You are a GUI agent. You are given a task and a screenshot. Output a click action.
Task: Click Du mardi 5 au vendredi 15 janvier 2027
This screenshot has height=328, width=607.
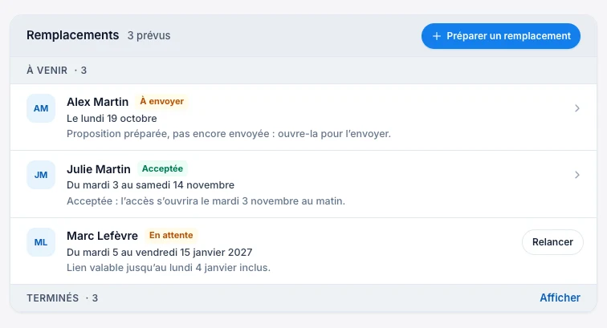pos(160,252)
